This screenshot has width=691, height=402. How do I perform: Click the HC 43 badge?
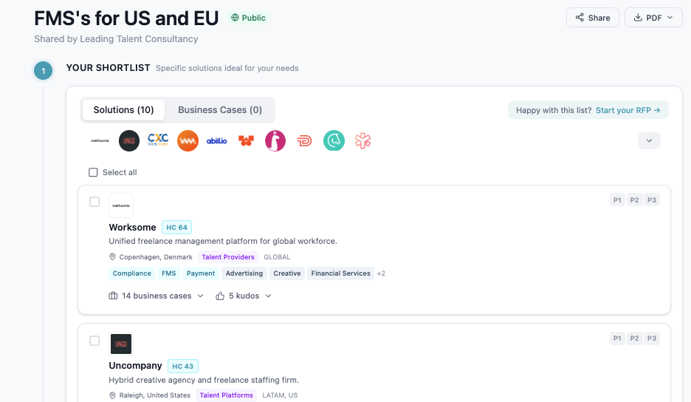(183, 367)
